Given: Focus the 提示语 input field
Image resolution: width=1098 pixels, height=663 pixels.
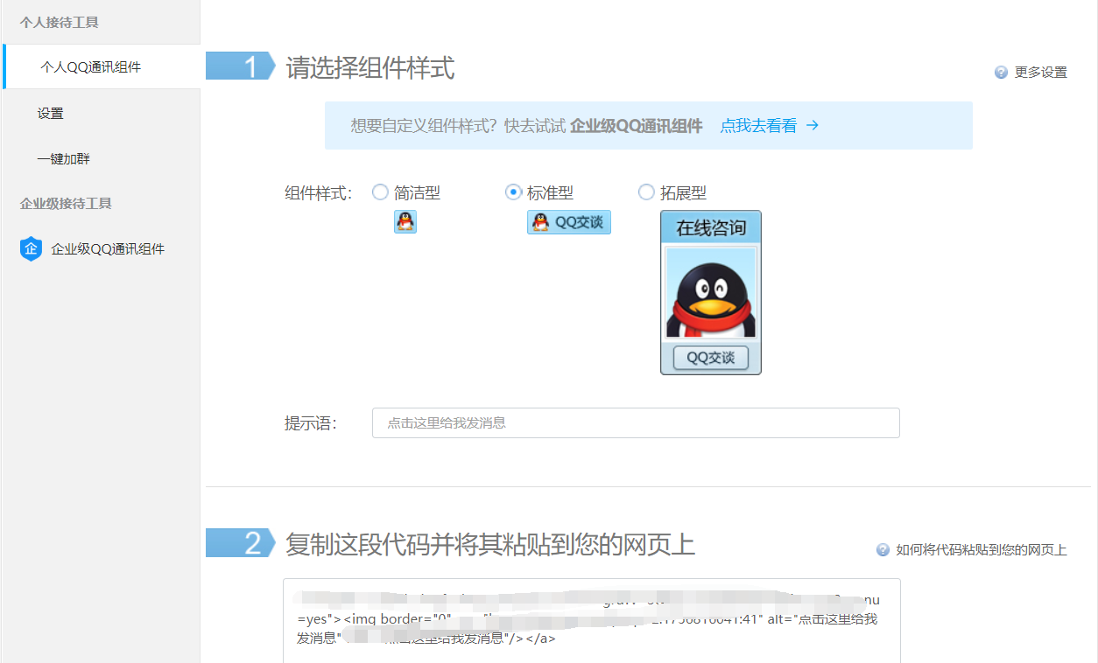Looking at the screenshot, I should [x=636, y=422].
